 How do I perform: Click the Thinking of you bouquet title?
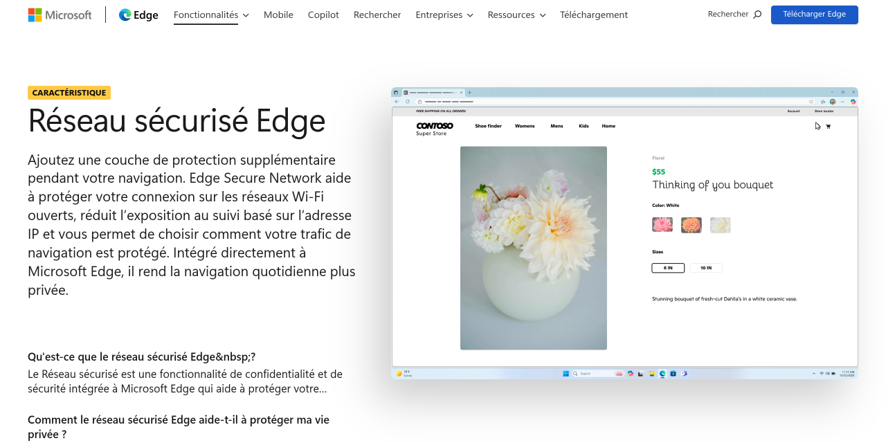pos(713,185)
